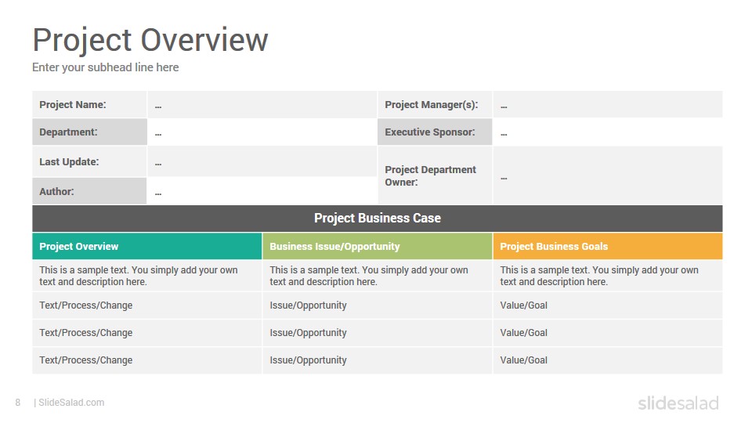752x423 pixels.
Task: Select the Executive Sponsor value cell
Action: point(608,132)
